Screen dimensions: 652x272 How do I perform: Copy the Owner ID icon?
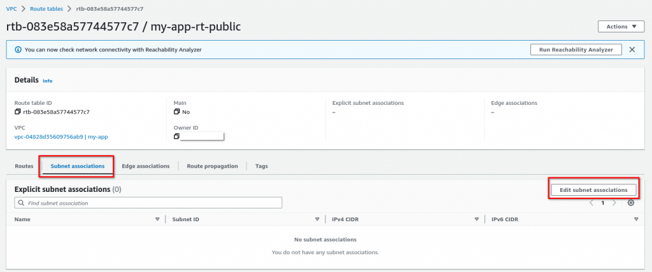tap(177, 136)
